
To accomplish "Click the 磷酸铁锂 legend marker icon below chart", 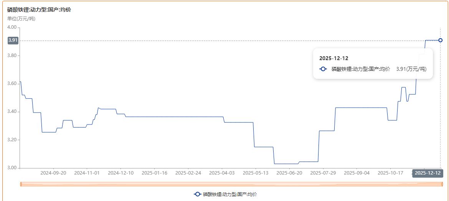I will pos(197,194).
